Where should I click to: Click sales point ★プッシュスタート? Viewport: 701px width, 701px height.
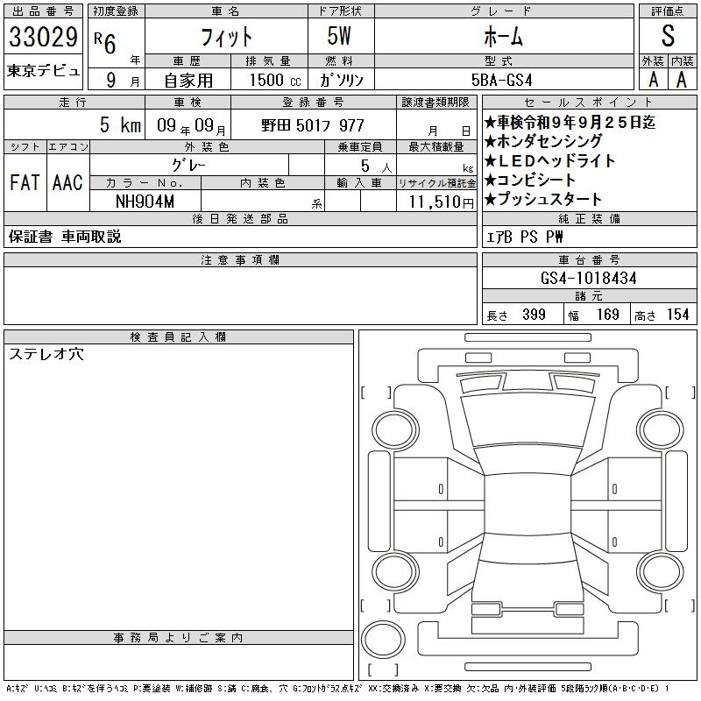pos(543,200)
